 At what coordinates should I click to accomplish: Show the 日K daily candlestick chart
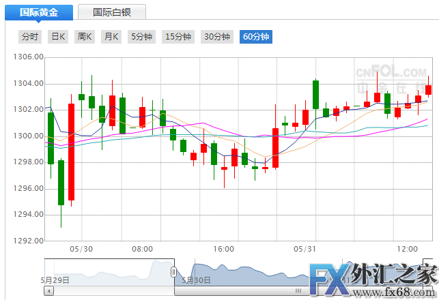point(58,37)
